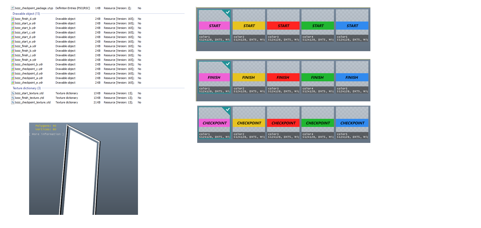Click the bzzz_finish_d.ydr drawable icon

tap(13, 19)
